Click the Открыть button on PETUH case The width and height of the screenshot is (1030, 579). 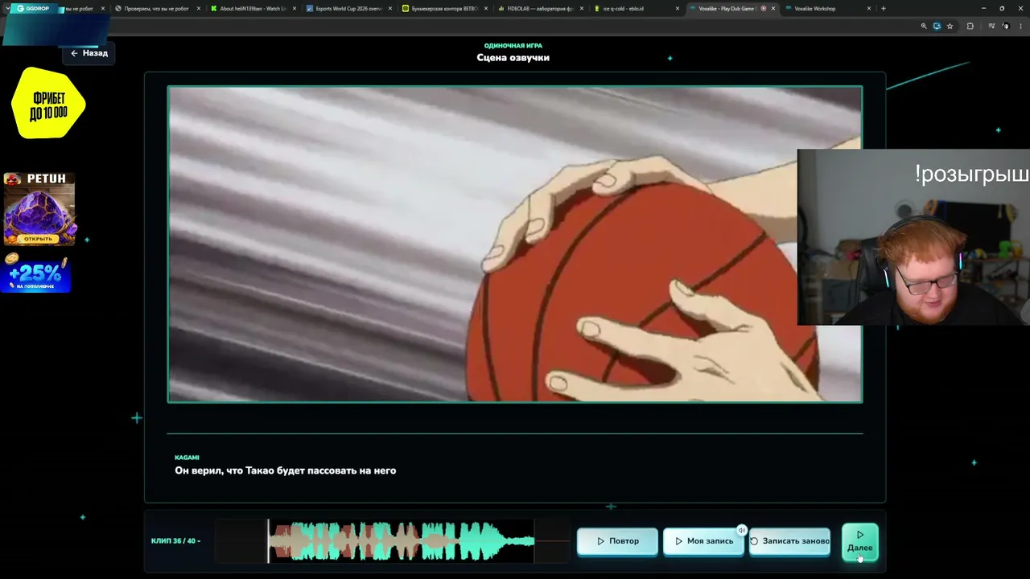(38, 239)
